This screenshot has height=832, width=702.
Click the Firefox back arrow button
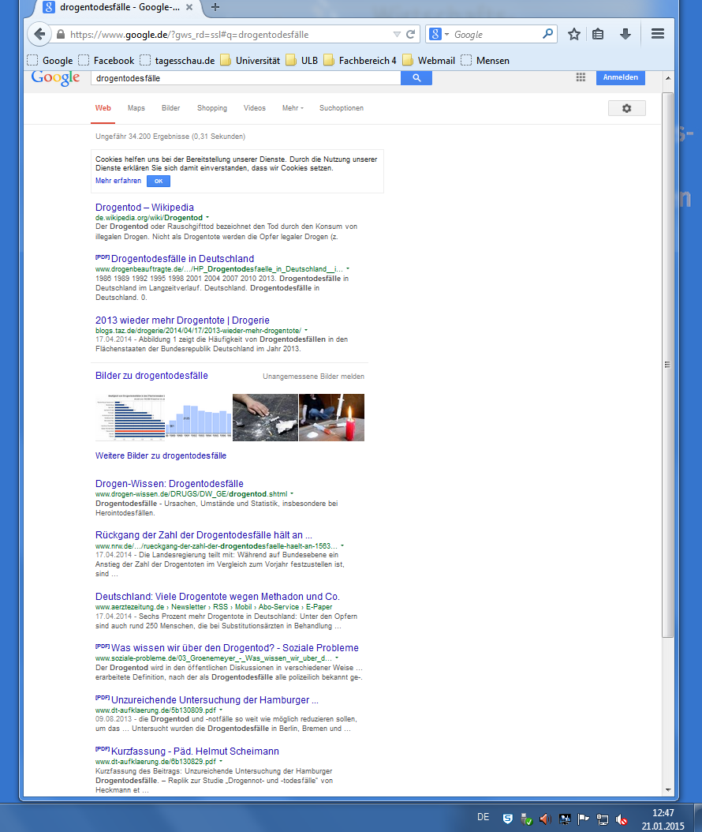pyautogui.click(x=39, y=35)
